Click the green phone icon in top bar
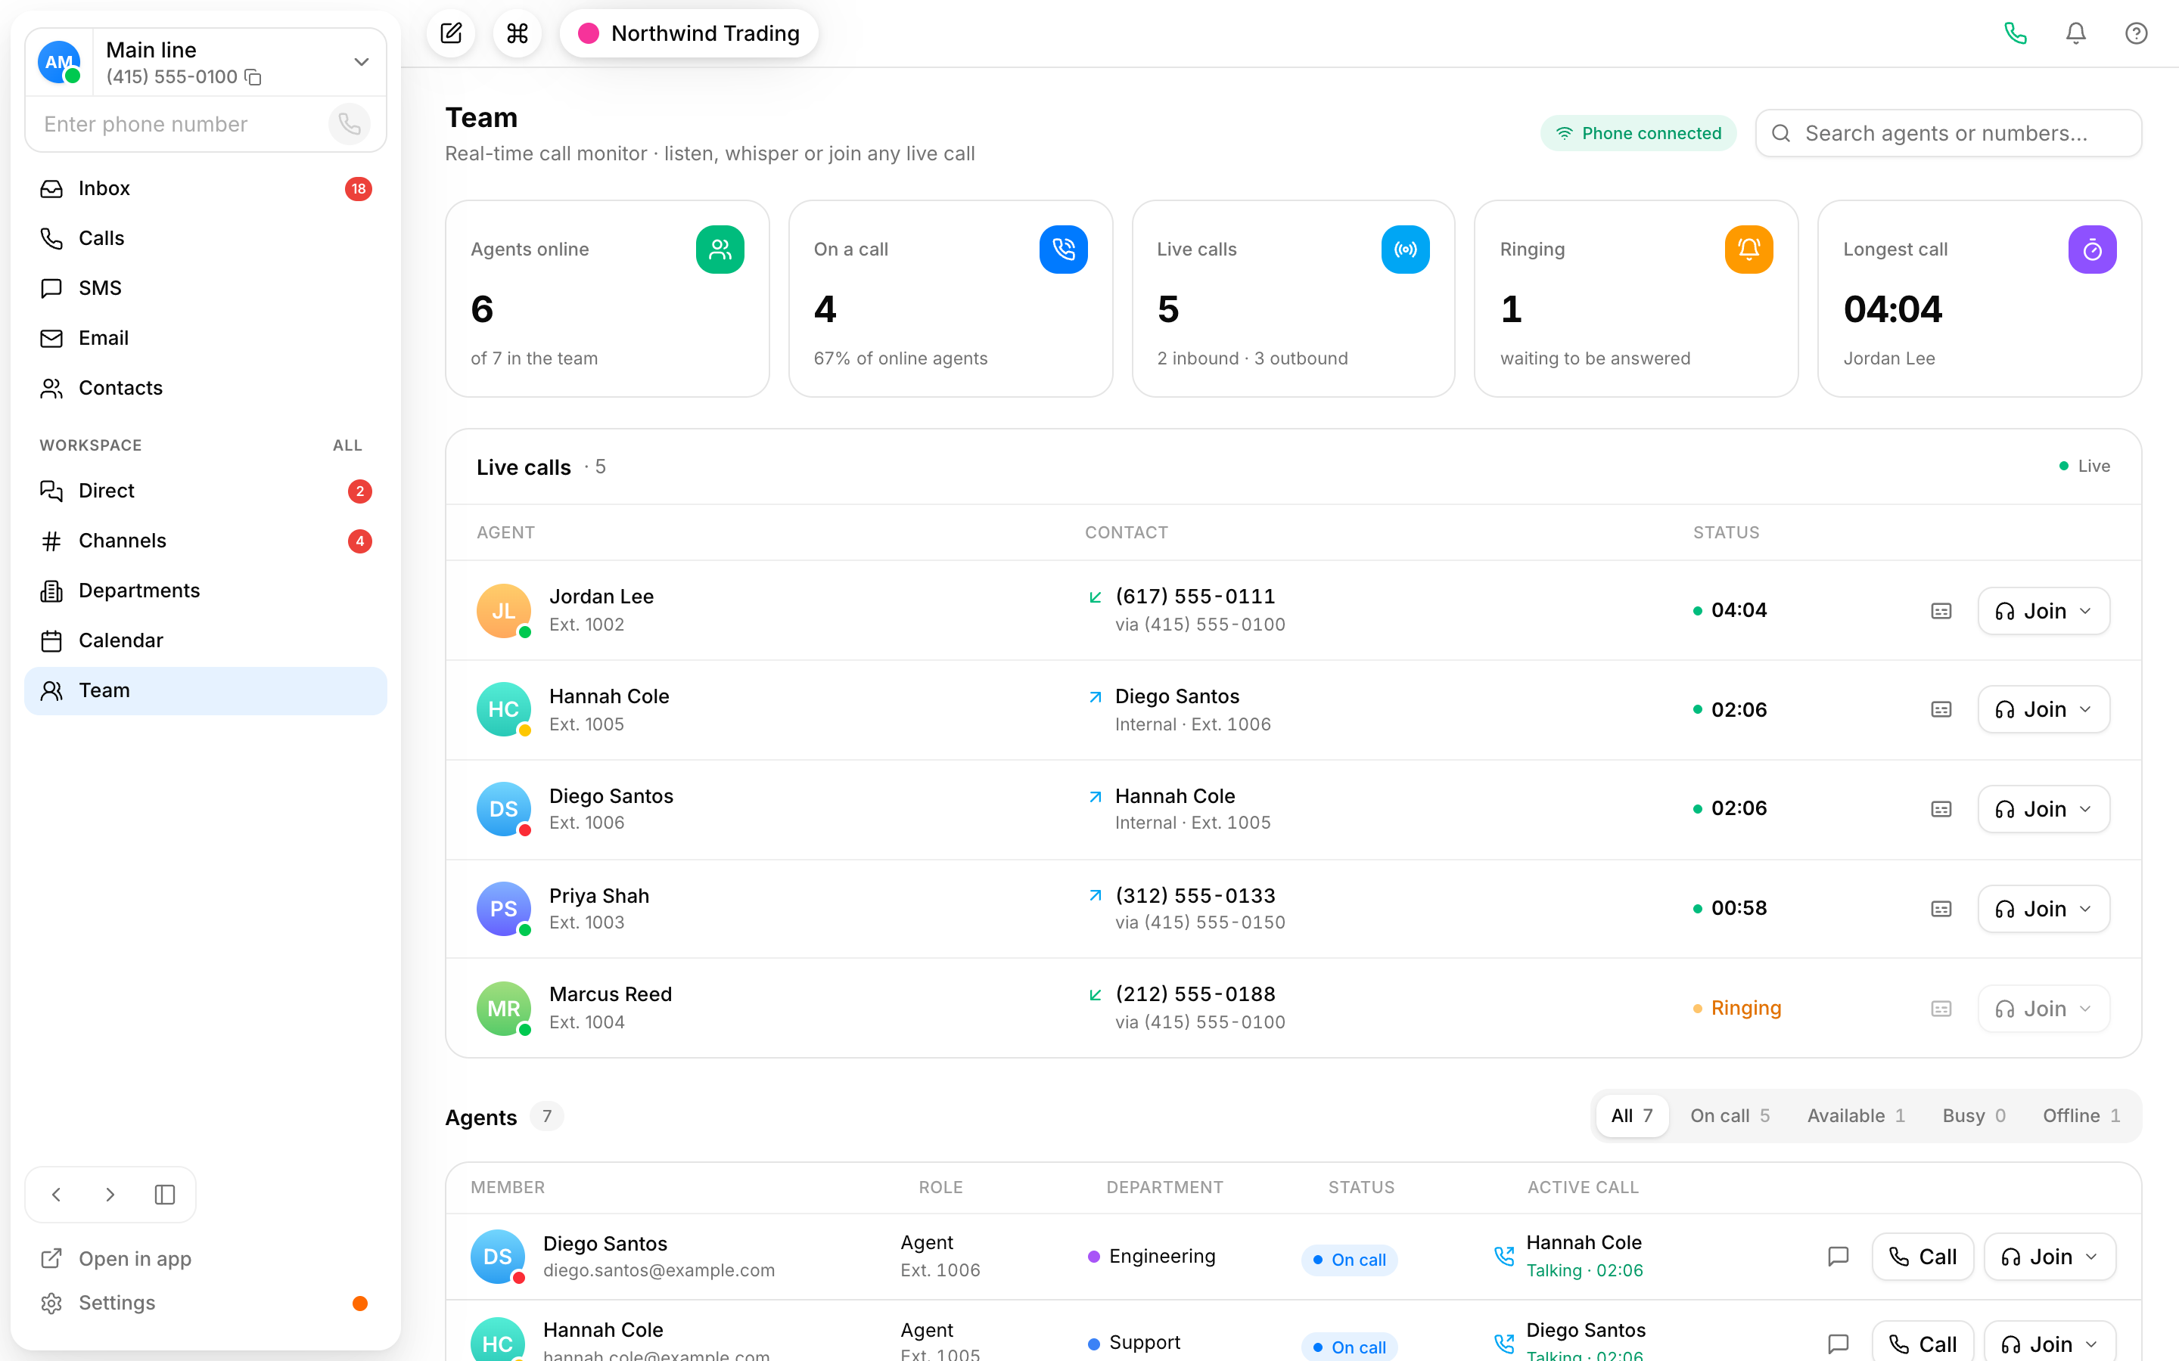The image size is (2179, 1361). coord(2015,33)
